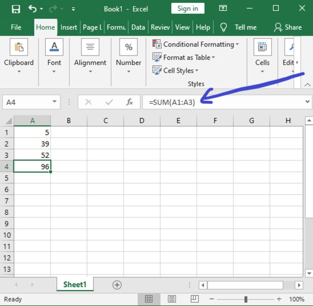This screenshot has height=306, width=313.
Task: Undo the last action
Action: (x=32, y=9)
